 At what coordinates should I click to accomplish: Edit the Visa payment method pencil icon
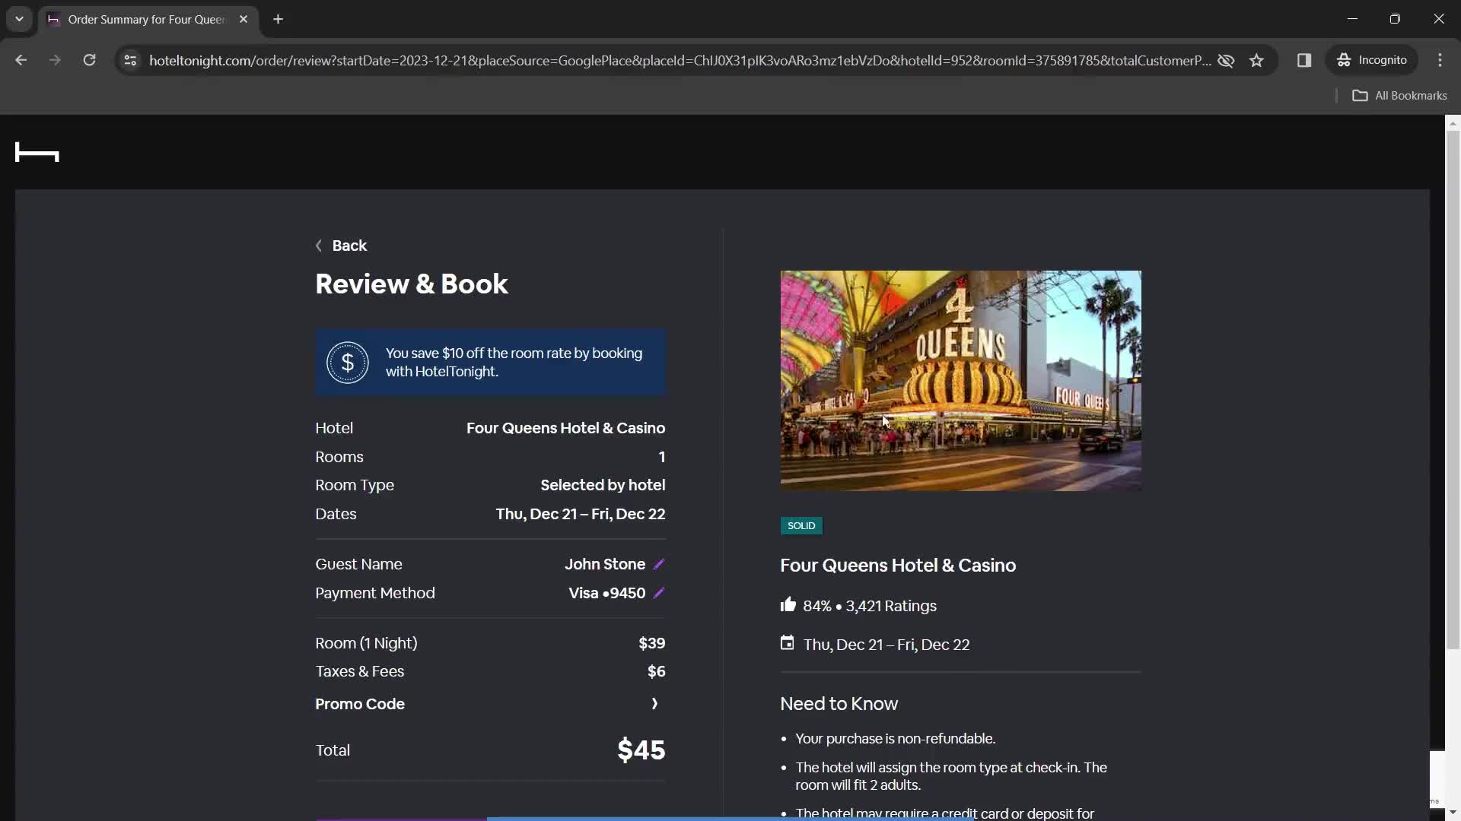coord(659,593)
